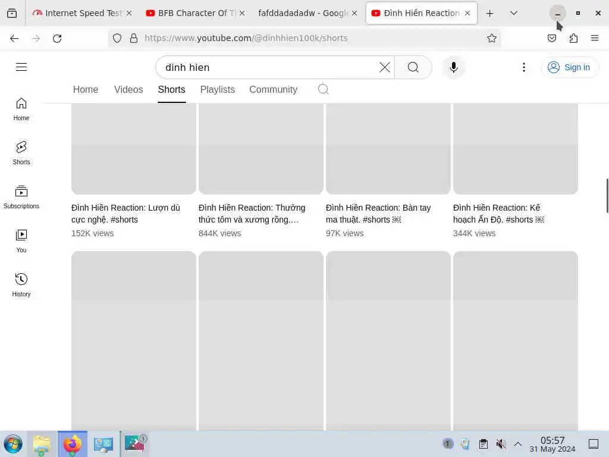Open short Thưởng thức tôm và xương rồng

point(252,214)
